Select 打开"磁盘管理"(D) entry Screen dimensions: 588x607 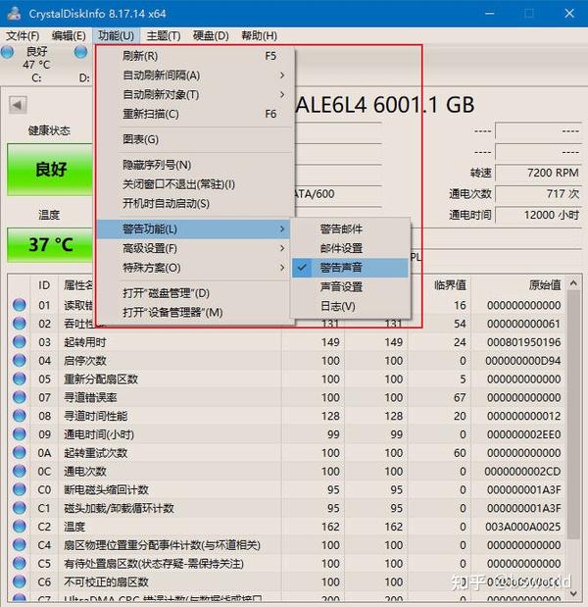coord(195,293)
